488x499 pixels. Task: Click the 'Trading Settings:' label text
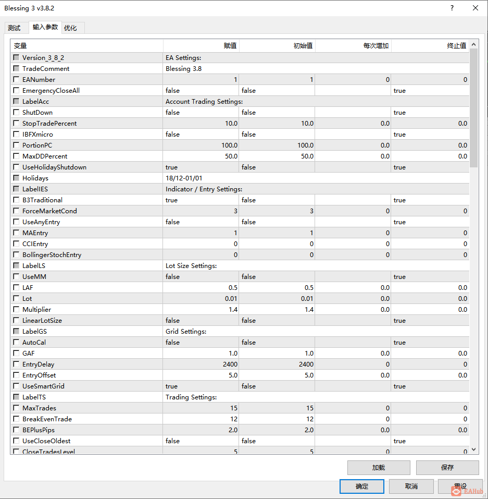tap(191, 397)
